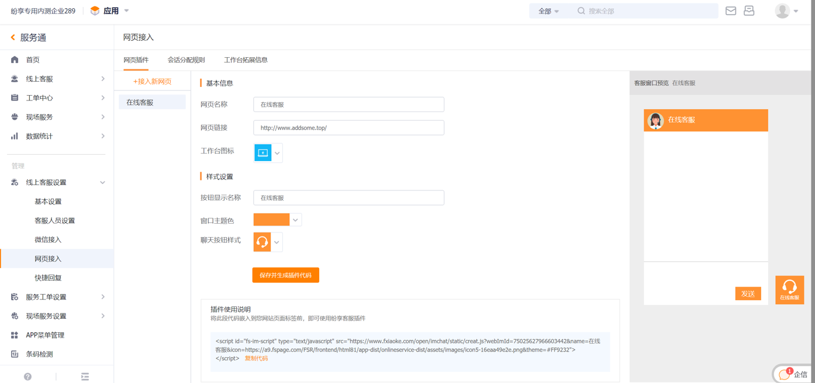Open the 全部 search scope dropdown

548,11
